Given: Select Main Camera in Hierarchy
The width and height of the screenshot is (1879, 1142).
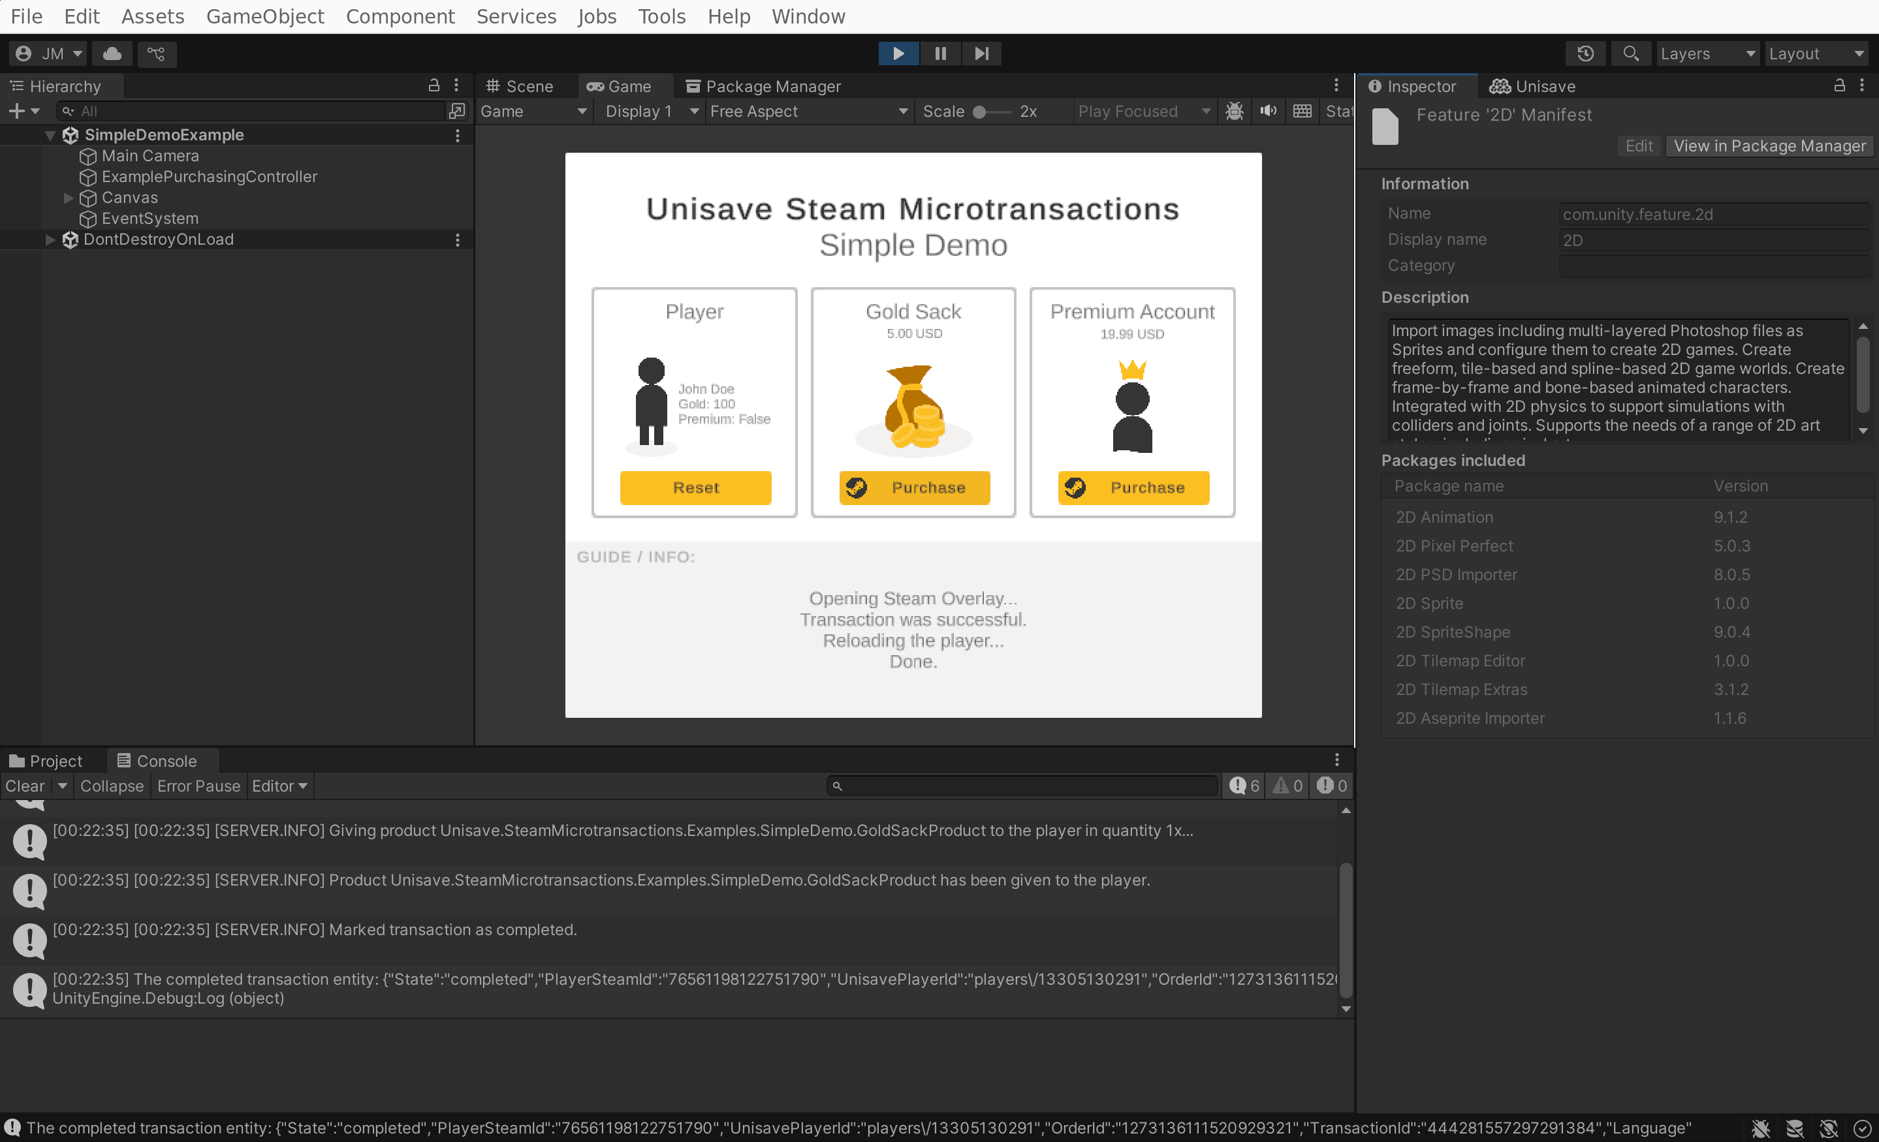Looking at the screenshot, I should tap(150, 155).
